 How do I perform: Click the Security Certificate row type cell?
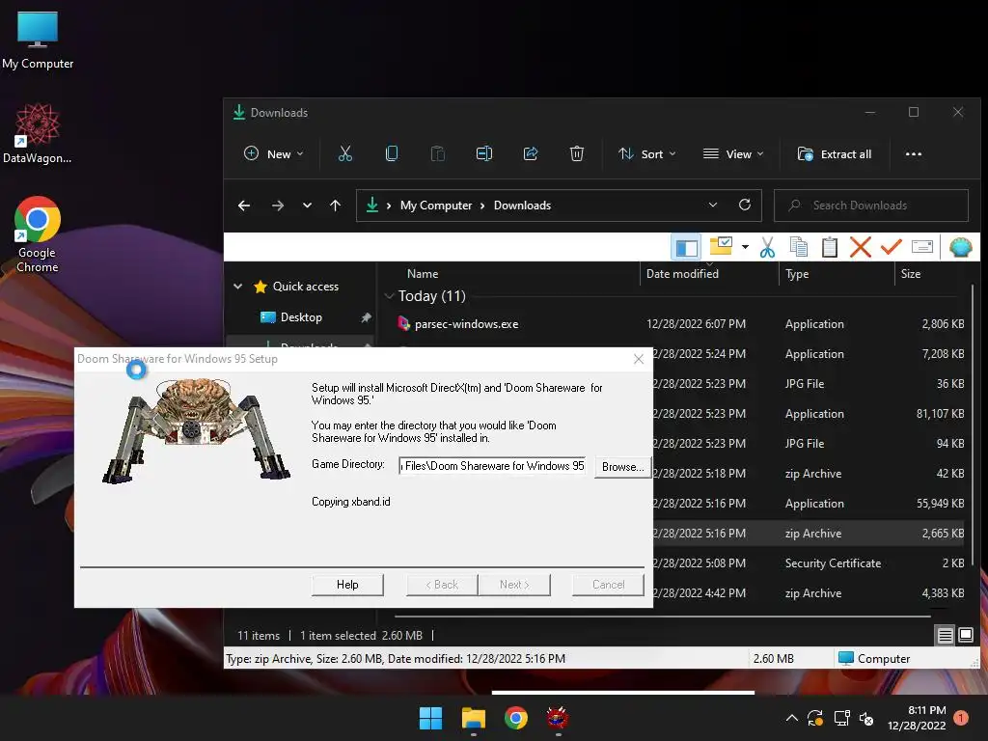833,563
